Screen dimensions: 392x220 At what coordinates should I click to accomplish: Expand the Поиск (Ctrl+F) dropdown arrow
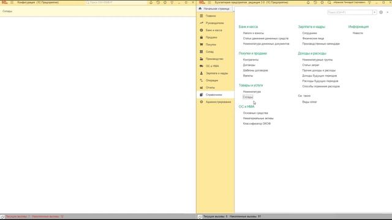coord(374,12)
